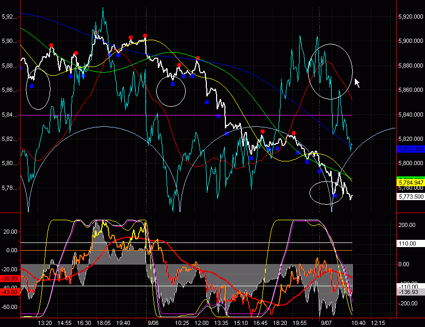The width and height of the screenshot is (425, 327).
Task: Click the truncated 5,80... label on left axis
Action: pos(9,163)
